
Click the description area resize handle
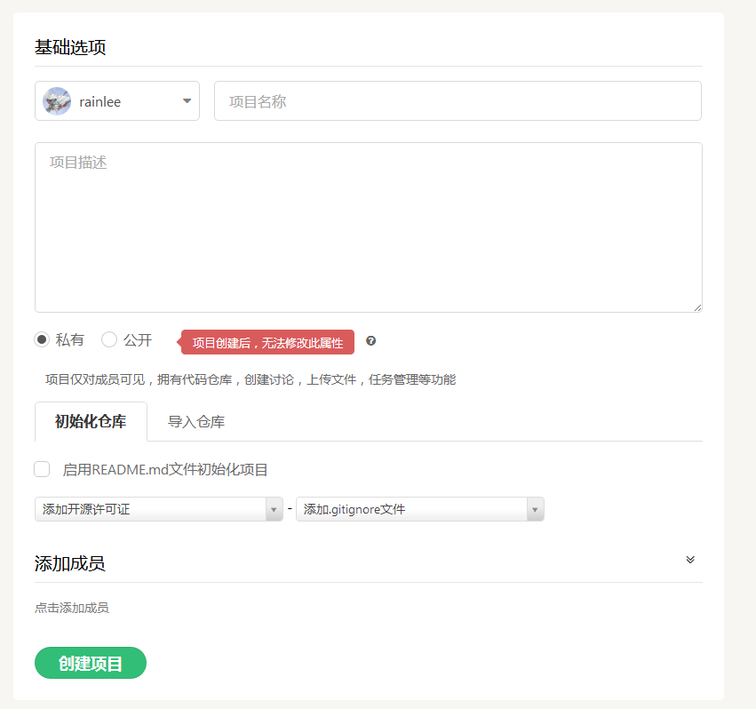tap(697, 307)
